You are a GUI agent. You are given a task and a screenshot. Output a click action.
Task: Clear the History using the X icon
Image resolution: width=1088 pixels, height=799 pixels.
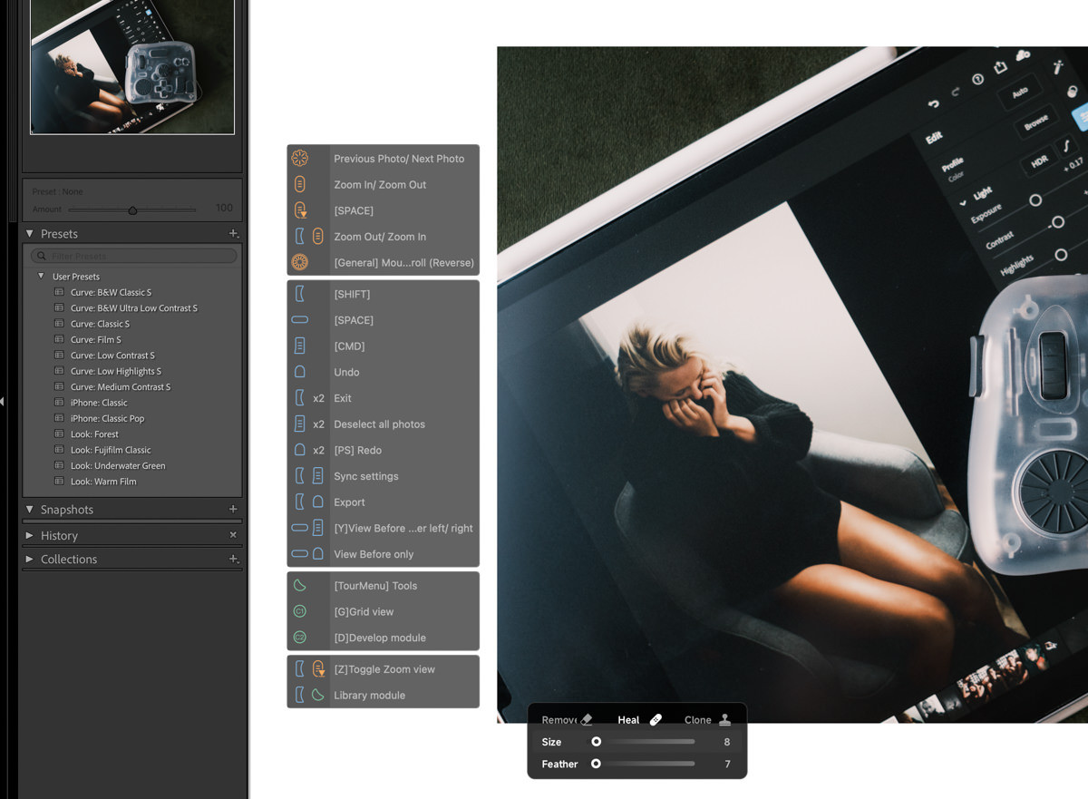[x=233, y=535]
